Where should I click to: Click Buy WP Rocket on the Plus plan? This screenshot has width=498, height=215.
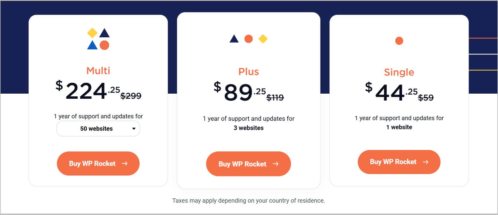click(x=248, y=164)
